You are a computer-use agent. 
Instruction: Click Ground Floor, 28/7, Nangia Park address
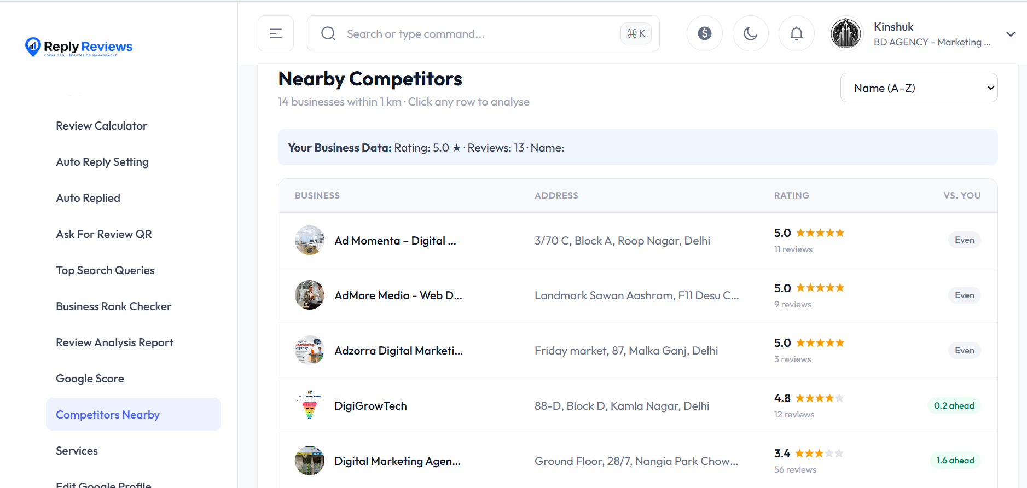(x=636, y=461)
